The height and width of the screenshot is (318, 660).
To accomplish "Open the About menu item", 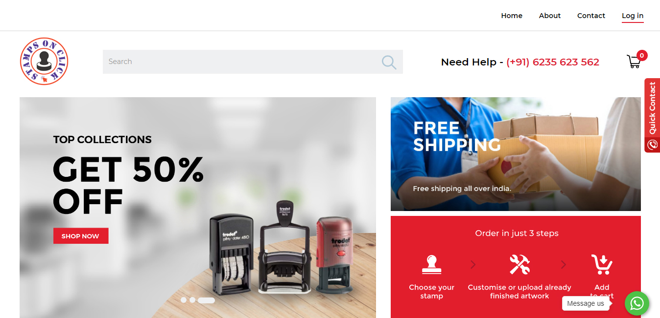I will [x=550, y=16].
